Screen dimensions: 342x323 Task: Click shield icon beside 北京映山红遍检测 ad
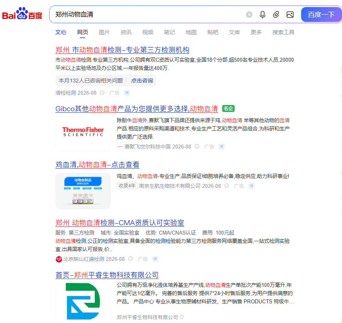point(155,259)
